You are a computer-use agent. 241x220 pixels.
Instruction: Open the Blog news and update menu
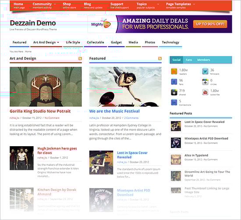tap(93, 6)
